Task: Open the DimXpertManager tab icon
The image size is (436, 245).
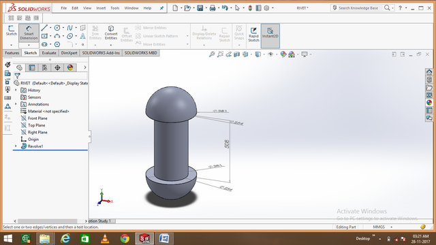Action: [57, 67]
